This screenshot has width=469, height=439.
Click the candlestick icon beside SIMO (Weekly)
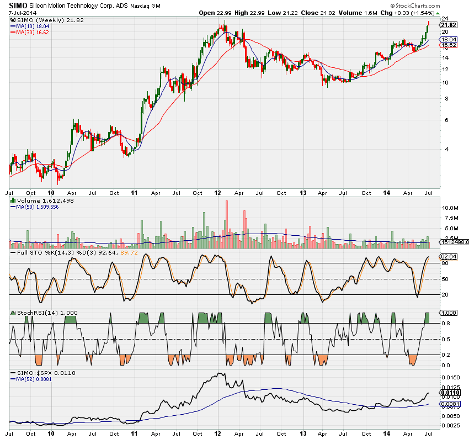click(x=13, y=20)
